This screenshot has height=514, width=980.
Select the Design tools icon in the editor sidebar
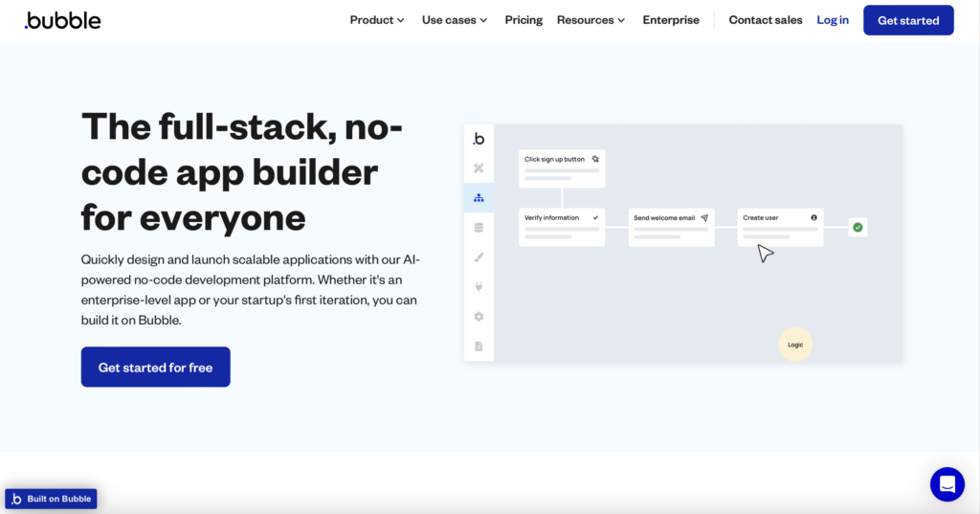(x=479, y=168)
